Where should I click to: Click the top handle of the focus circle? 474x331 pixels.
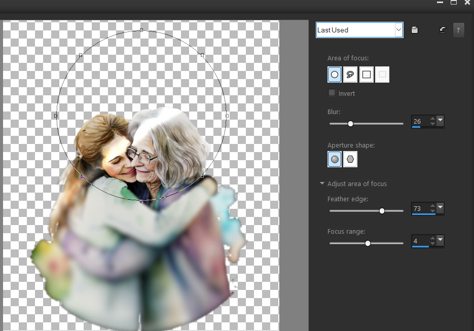pos(141,30)
